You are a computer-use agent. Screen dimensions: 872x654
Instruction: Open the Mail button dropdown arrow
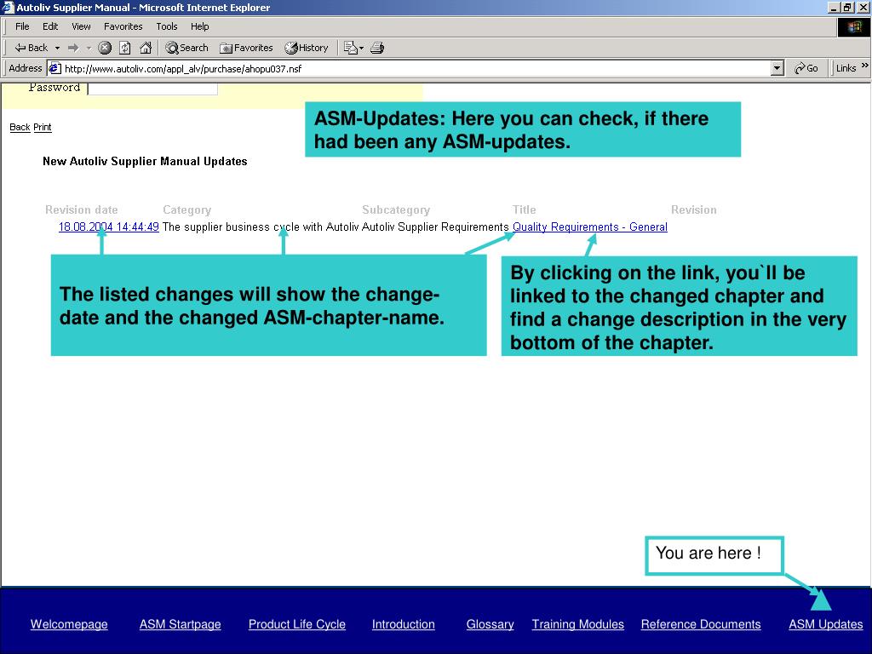(x=361, y=49)
